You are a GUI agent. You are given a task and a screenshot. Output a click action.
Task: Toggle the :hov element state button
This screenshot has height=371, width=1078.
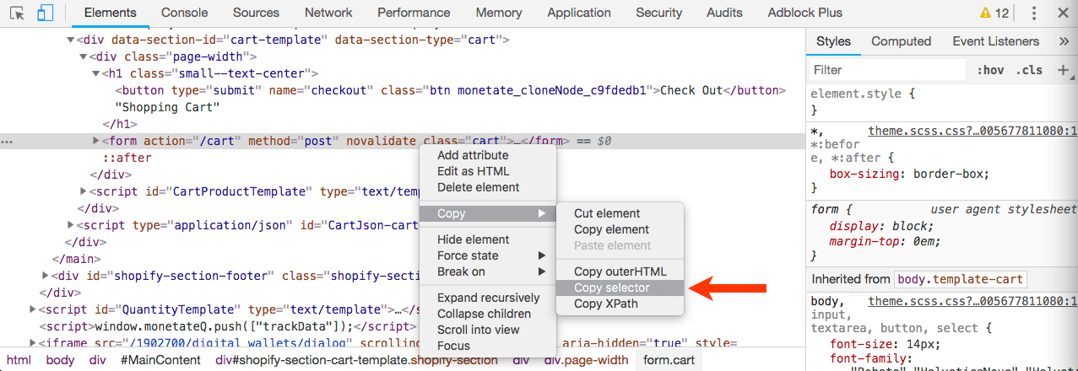[990, 70]
